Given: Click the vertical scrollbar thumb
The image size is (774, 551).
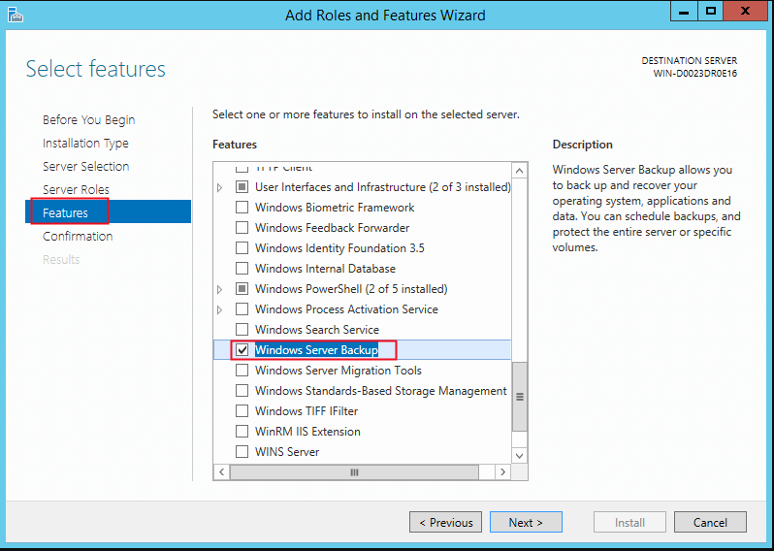Looking at the screenshot, I should point(520,397).
